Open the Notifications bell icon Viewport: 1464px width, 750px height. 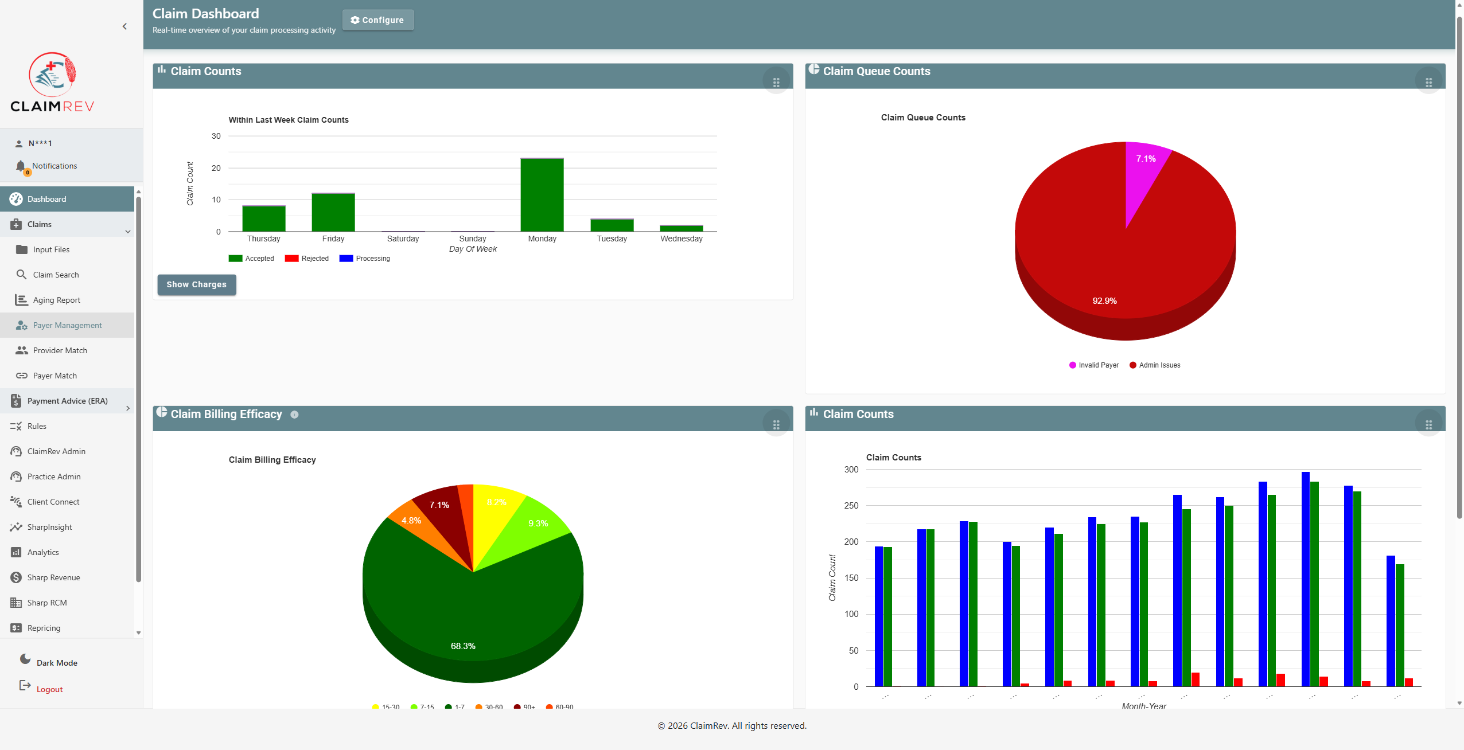click(21, 166)
